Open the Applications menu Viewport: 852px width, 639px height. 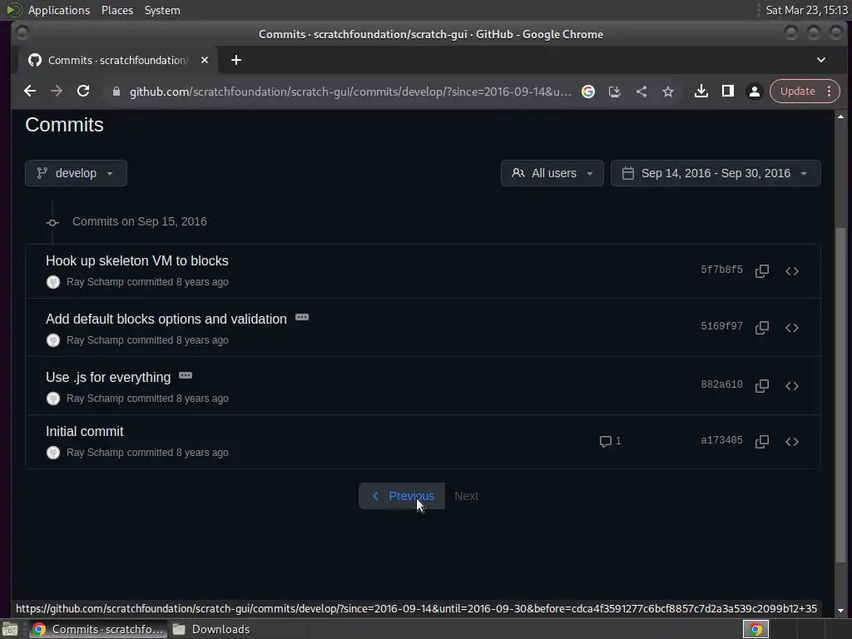click(x=59, y=10)
